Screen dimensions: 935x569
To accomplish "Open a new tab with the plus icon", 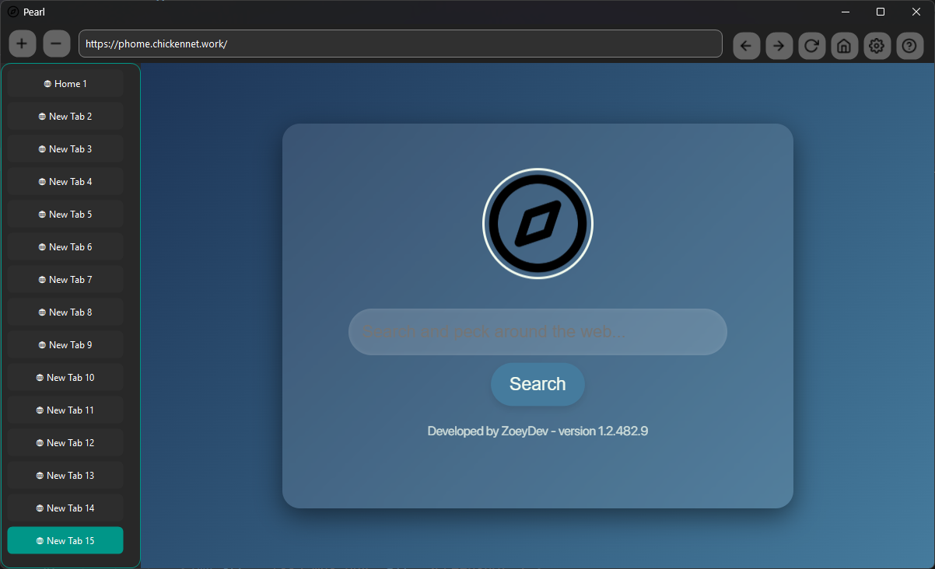I will coord(22,44).
